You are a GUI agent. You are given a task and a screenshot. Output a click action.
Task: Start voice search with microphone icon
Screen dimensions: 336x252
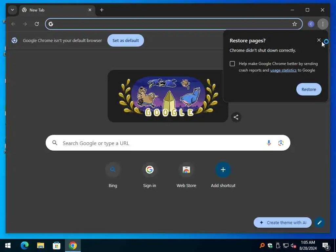pos(269,143)
